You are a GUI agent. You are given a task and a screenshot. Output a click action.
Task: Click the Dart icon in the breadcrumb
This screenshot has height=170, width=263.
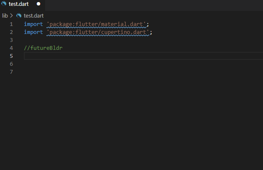tap(19, 15)
